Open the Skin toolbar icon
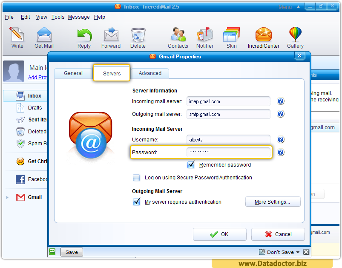 pyautogui.click(x=231, y=35)
